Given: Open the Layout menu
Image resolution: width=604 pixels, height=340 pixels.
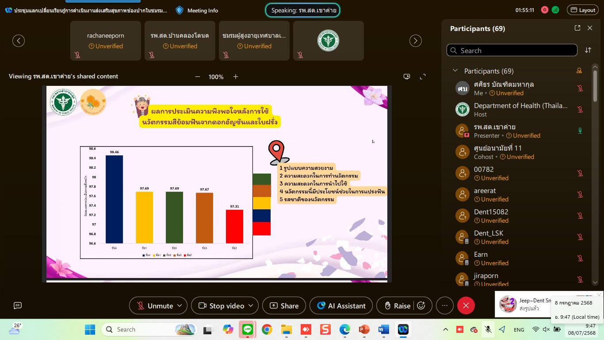Looking at the screenshot, I should point(583,10).
